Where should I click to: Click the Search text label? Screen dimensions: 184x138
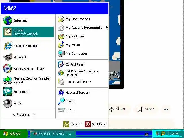(x=70, y=101)
